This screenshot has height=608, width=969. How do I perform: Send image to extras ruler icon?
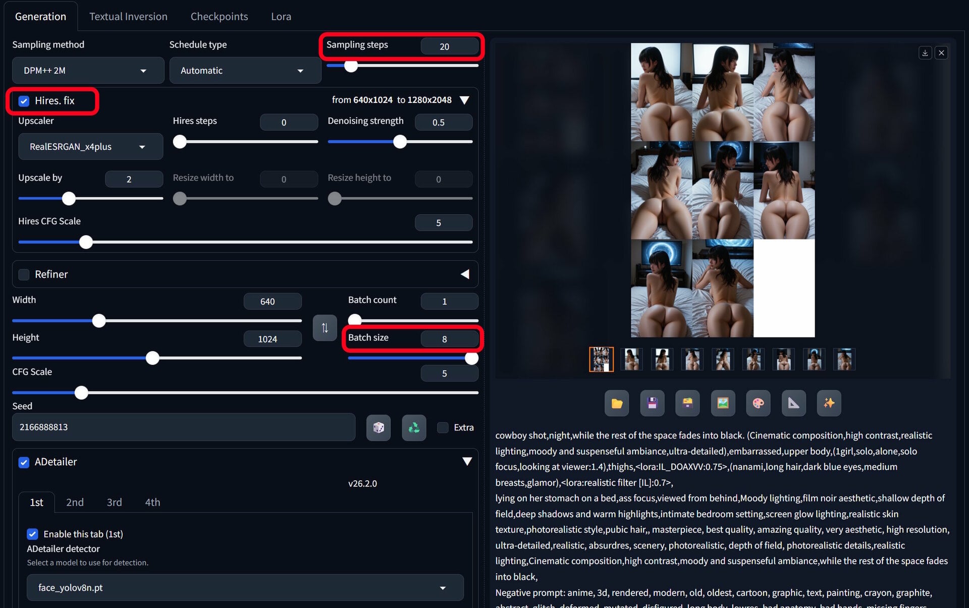pyautogui.click(x=793, y=403)
